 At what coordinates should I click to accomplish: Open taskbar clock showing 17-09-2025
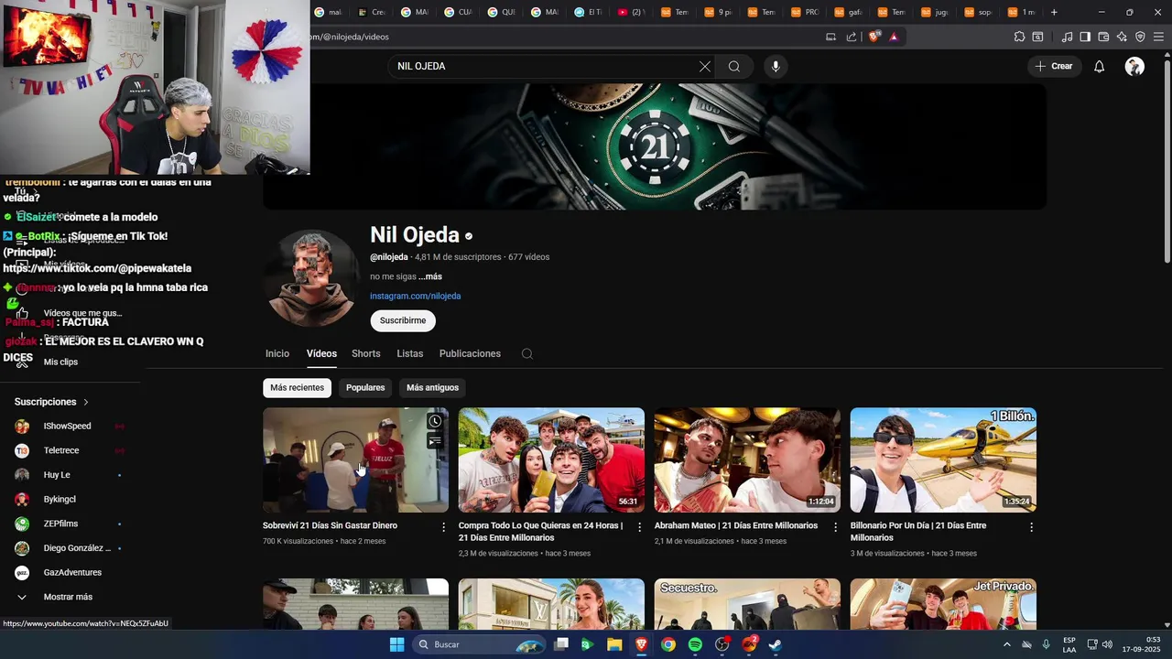(1142, 644)
